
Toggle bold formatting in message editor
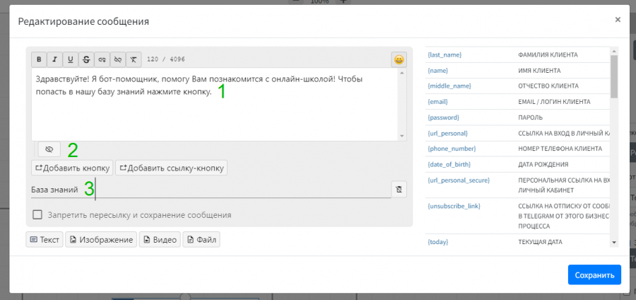[40, 59]
